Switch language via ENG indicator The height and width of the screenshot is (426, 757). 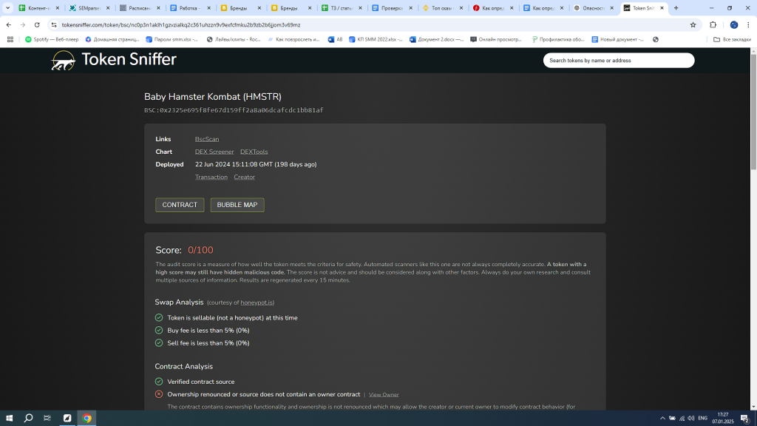tap(702, 419)
